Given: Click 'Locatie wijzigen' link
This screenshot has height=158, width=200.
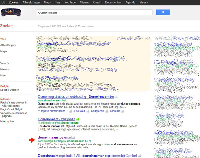Looking at the screenshot, I should [10, 90].
